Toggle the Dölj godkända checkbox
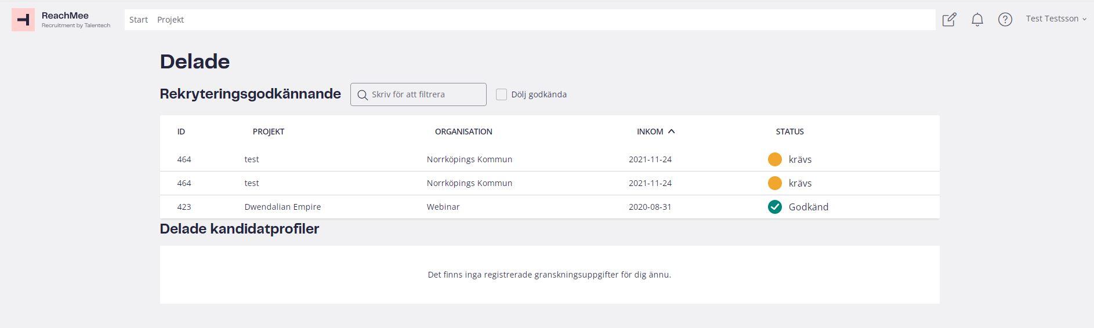This screenshot has height=328, width=1094. point(502,94)
